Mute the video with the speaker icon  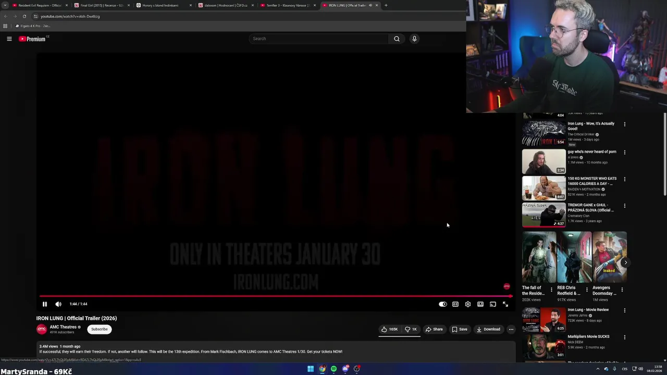coord(58,304)
